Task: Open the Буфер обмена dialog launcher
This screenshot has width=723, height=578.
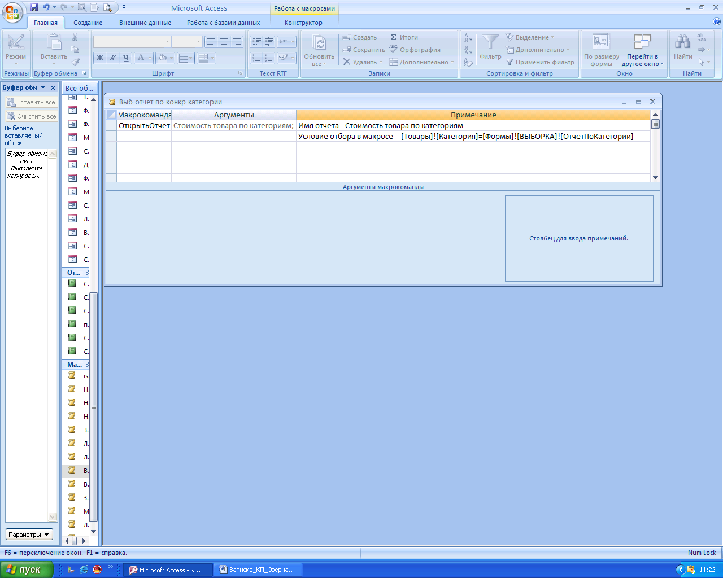Action: click(x=84, y=73)
